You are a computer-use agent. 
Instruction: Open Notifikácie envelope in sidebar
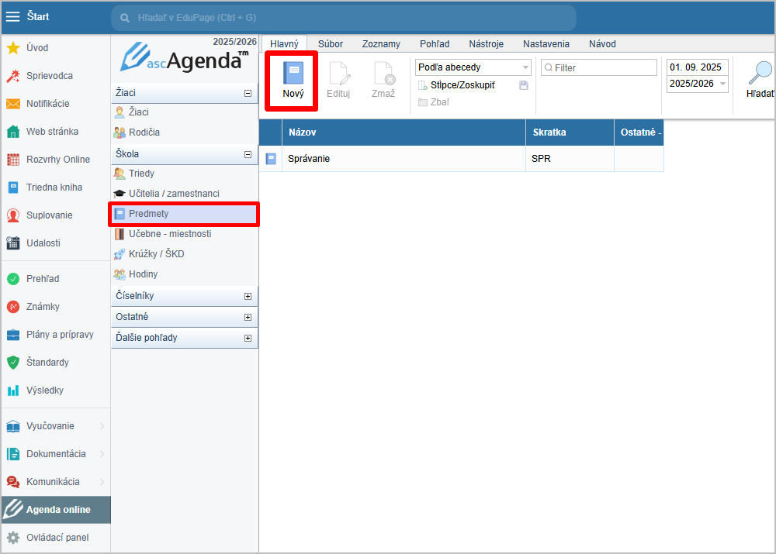(13, 104)
